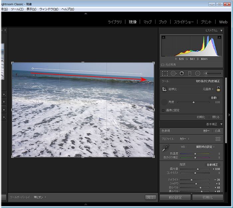Viewport: 233px width, 208px height.
Task: Click the right panel vertical scrollbar
Action: 226,110
